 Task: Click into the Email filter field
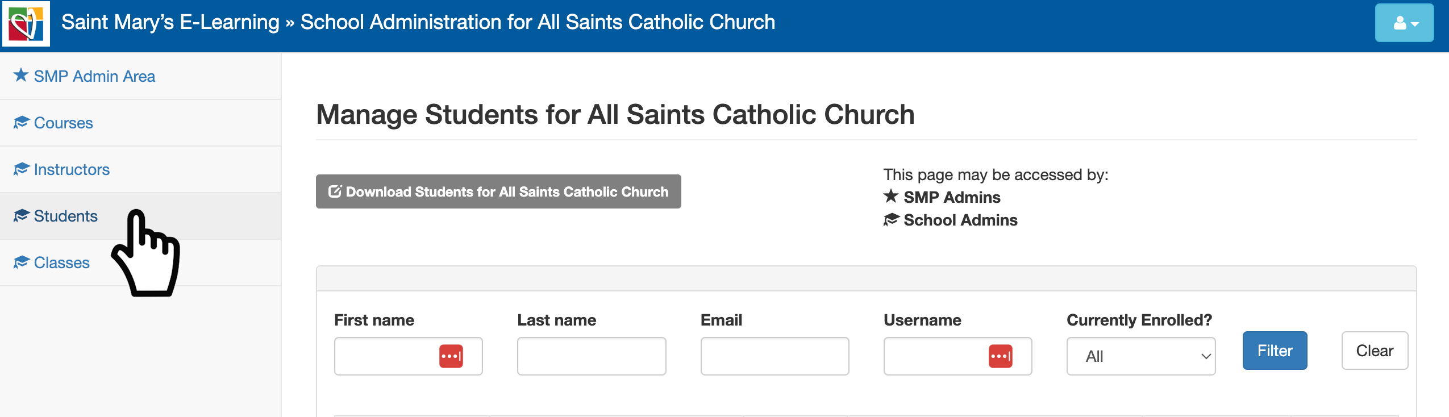tap(774, 356)
